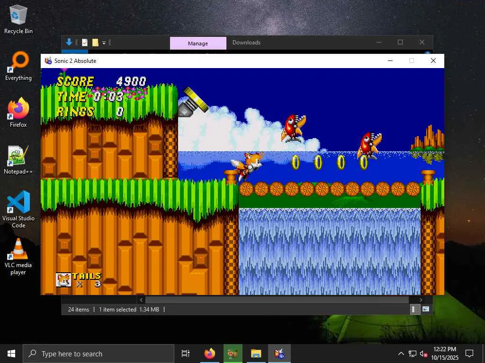485x363 pixels.
Task: Open Notepad++ desktop shortcut
Action: pyautogui.click(x=18, y=160)
